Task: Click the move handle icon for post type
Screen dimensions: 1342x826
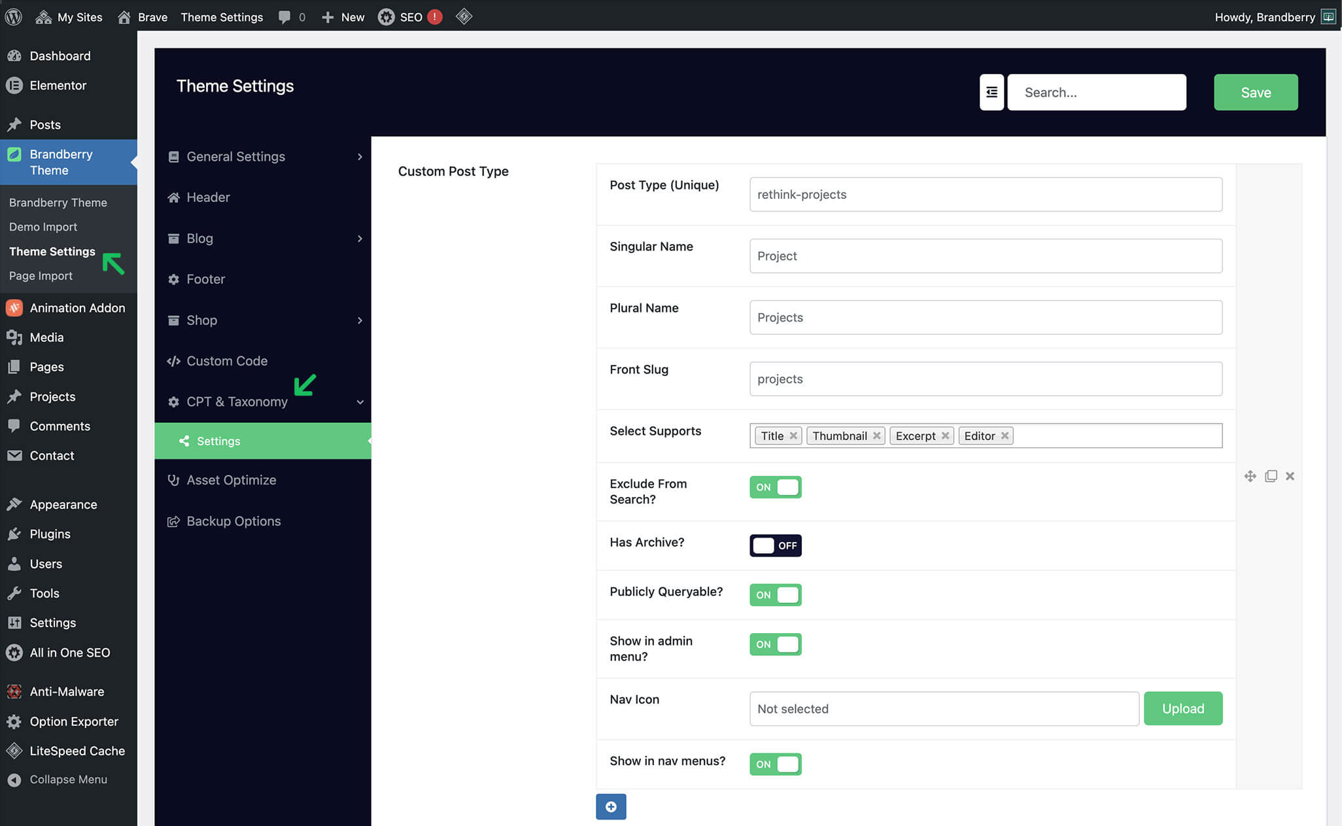Action: click(1250, 476)
